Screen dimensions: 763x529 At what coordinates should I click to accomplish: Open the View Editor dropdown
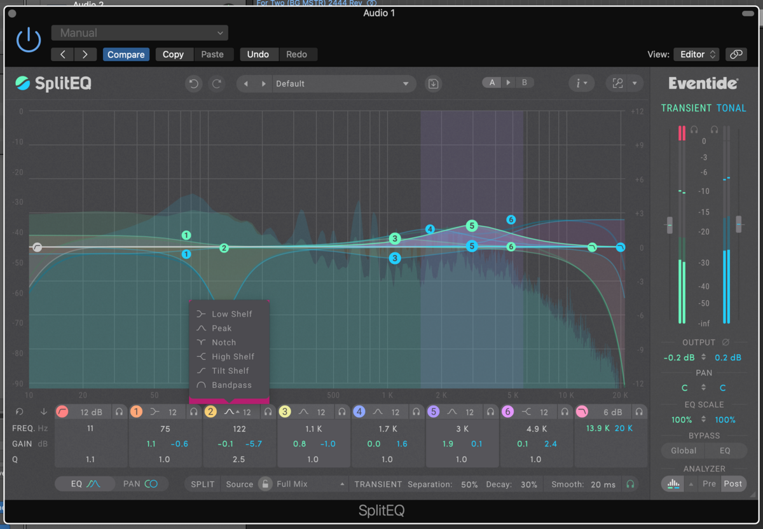click(x=696, y=54)
